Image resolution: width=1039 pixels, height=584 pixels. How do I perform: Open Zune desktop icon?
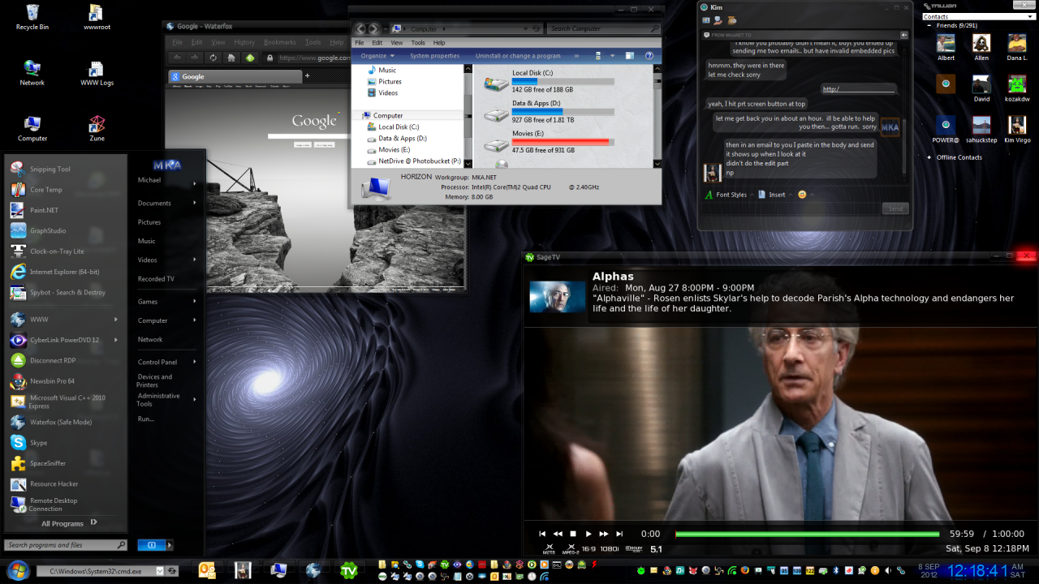pyautogui.click(x=97, y=128)
